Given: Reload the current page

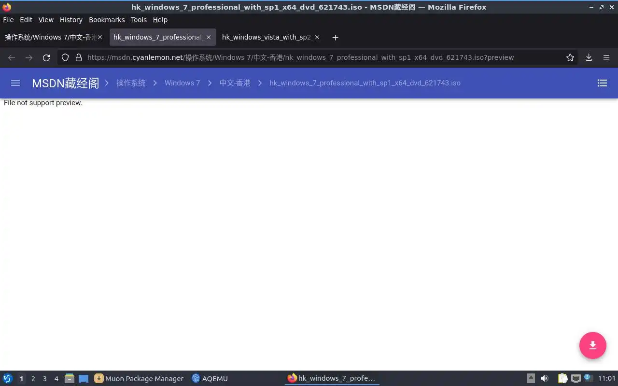Looking at the screenshot, I should pos(46,57).
